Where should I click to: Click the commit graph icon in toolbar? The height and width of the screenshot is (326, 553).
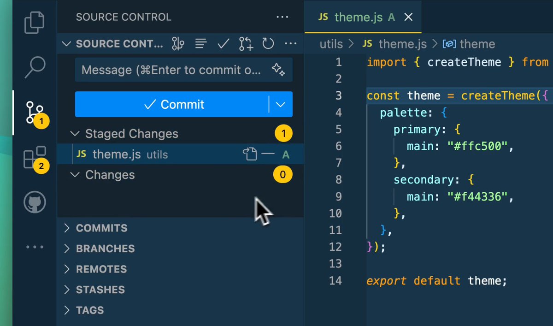[x=178, y=44]
